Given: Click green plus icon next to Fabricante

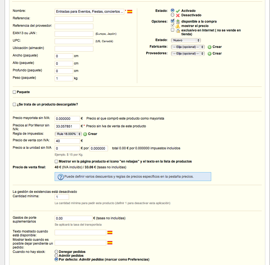Looking at the screenshot, I should [x=209, y=47].
